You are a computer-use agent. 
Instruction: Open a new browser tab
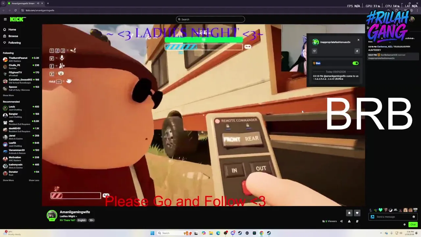pos(48,3)
